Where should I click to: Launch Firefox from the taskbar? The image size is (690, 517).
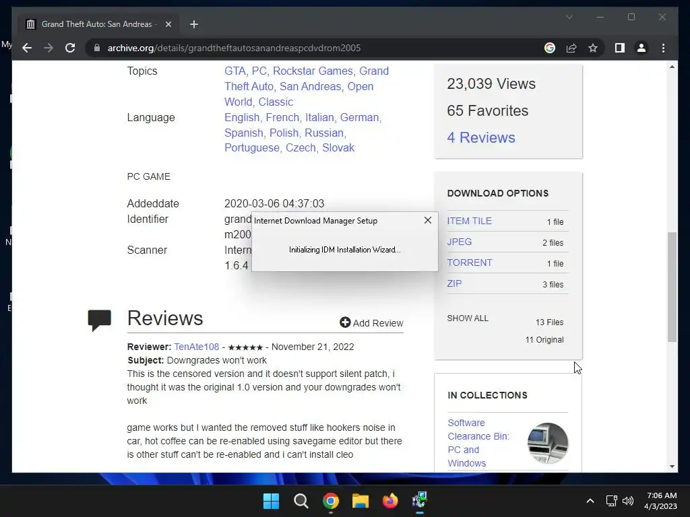(390, 501)
